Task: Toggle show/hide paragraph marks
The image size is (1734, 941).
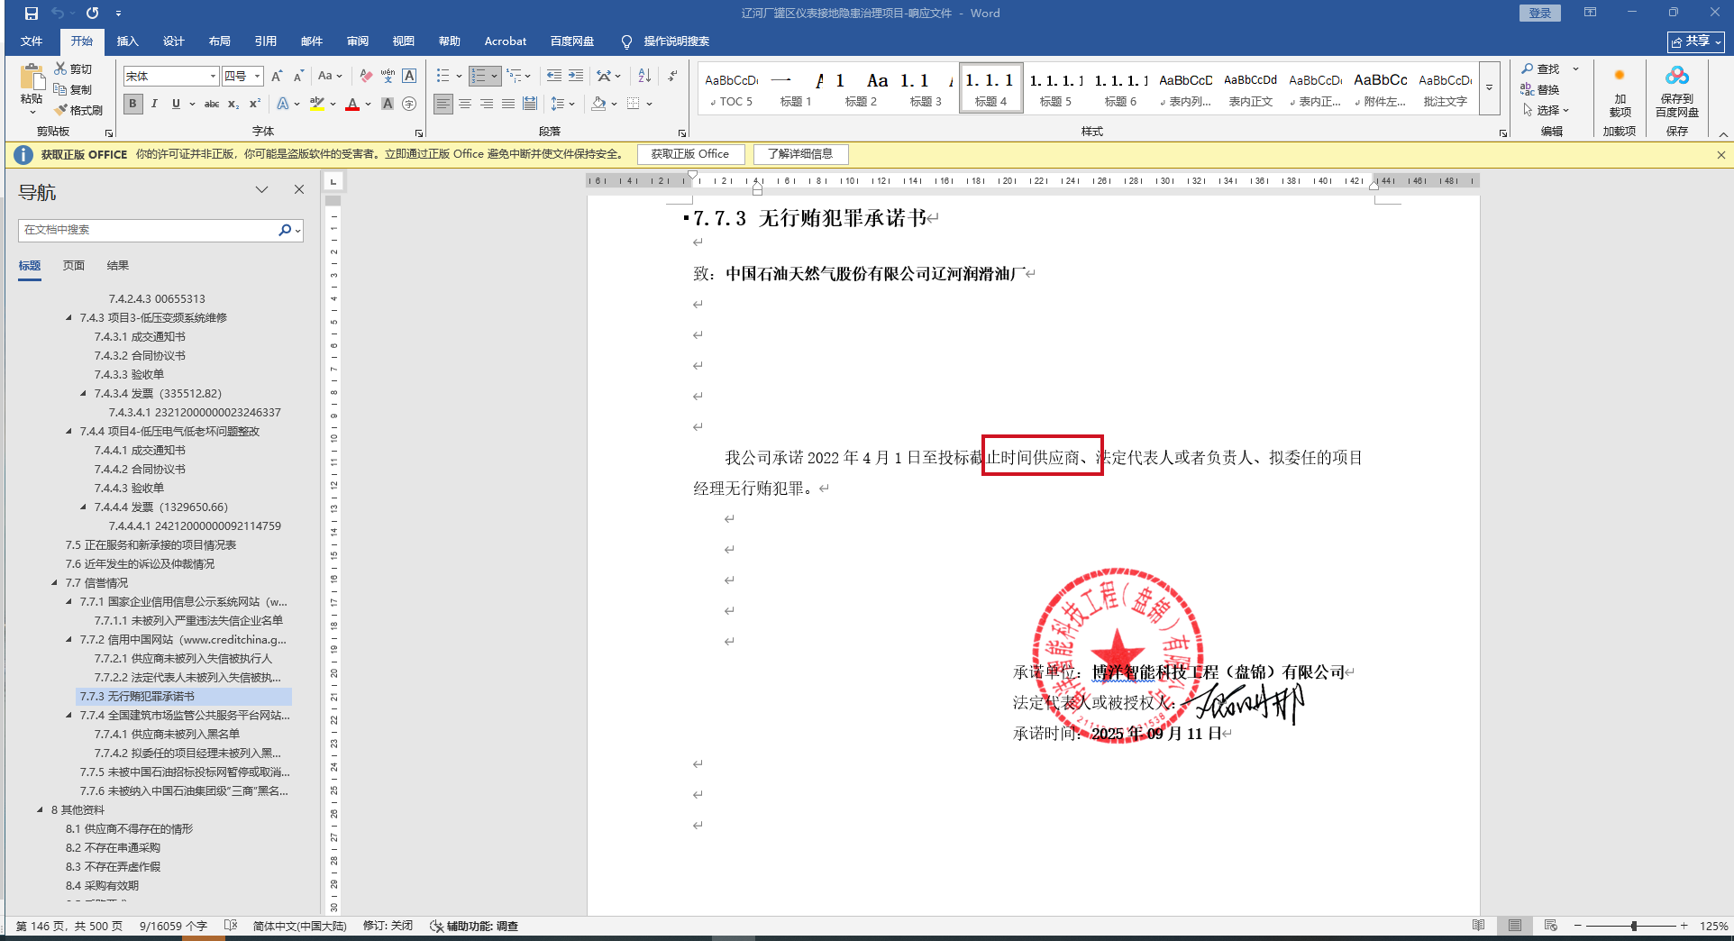Action: click(672, 77)
